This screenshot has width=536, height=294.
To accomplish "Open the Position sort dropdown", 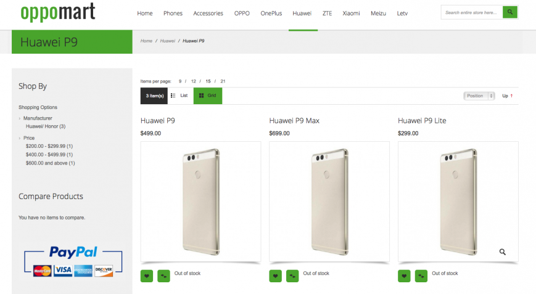I will tap(479, 96).
